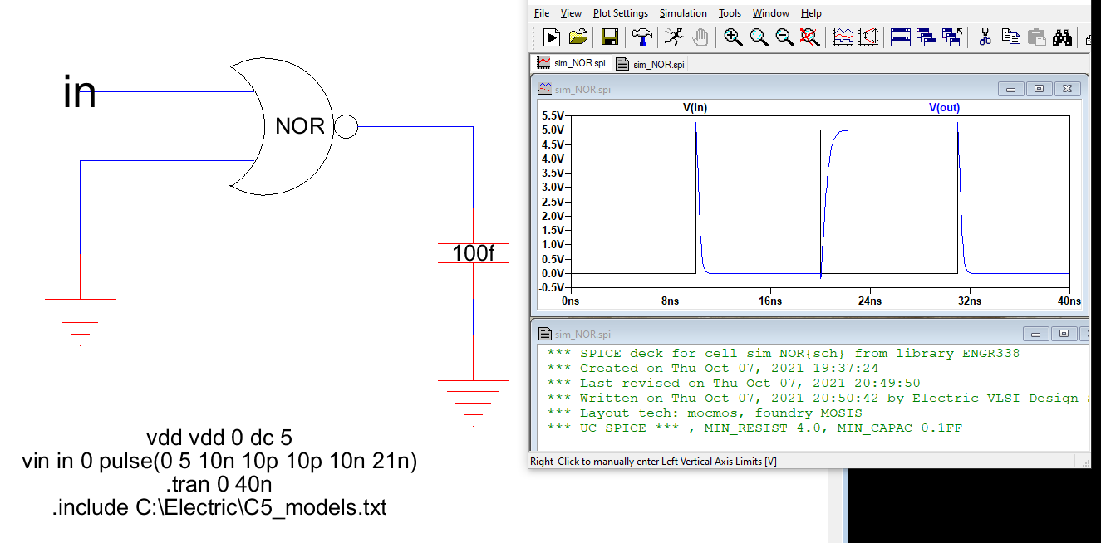This screenshot has width=1101, height=543.
Task: Click the scissors Cut icon
Action: 985,37
